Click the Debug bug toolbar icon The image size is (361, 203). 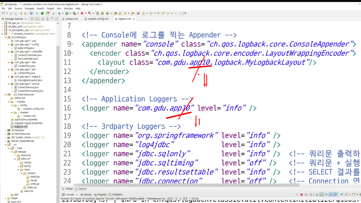59,13
